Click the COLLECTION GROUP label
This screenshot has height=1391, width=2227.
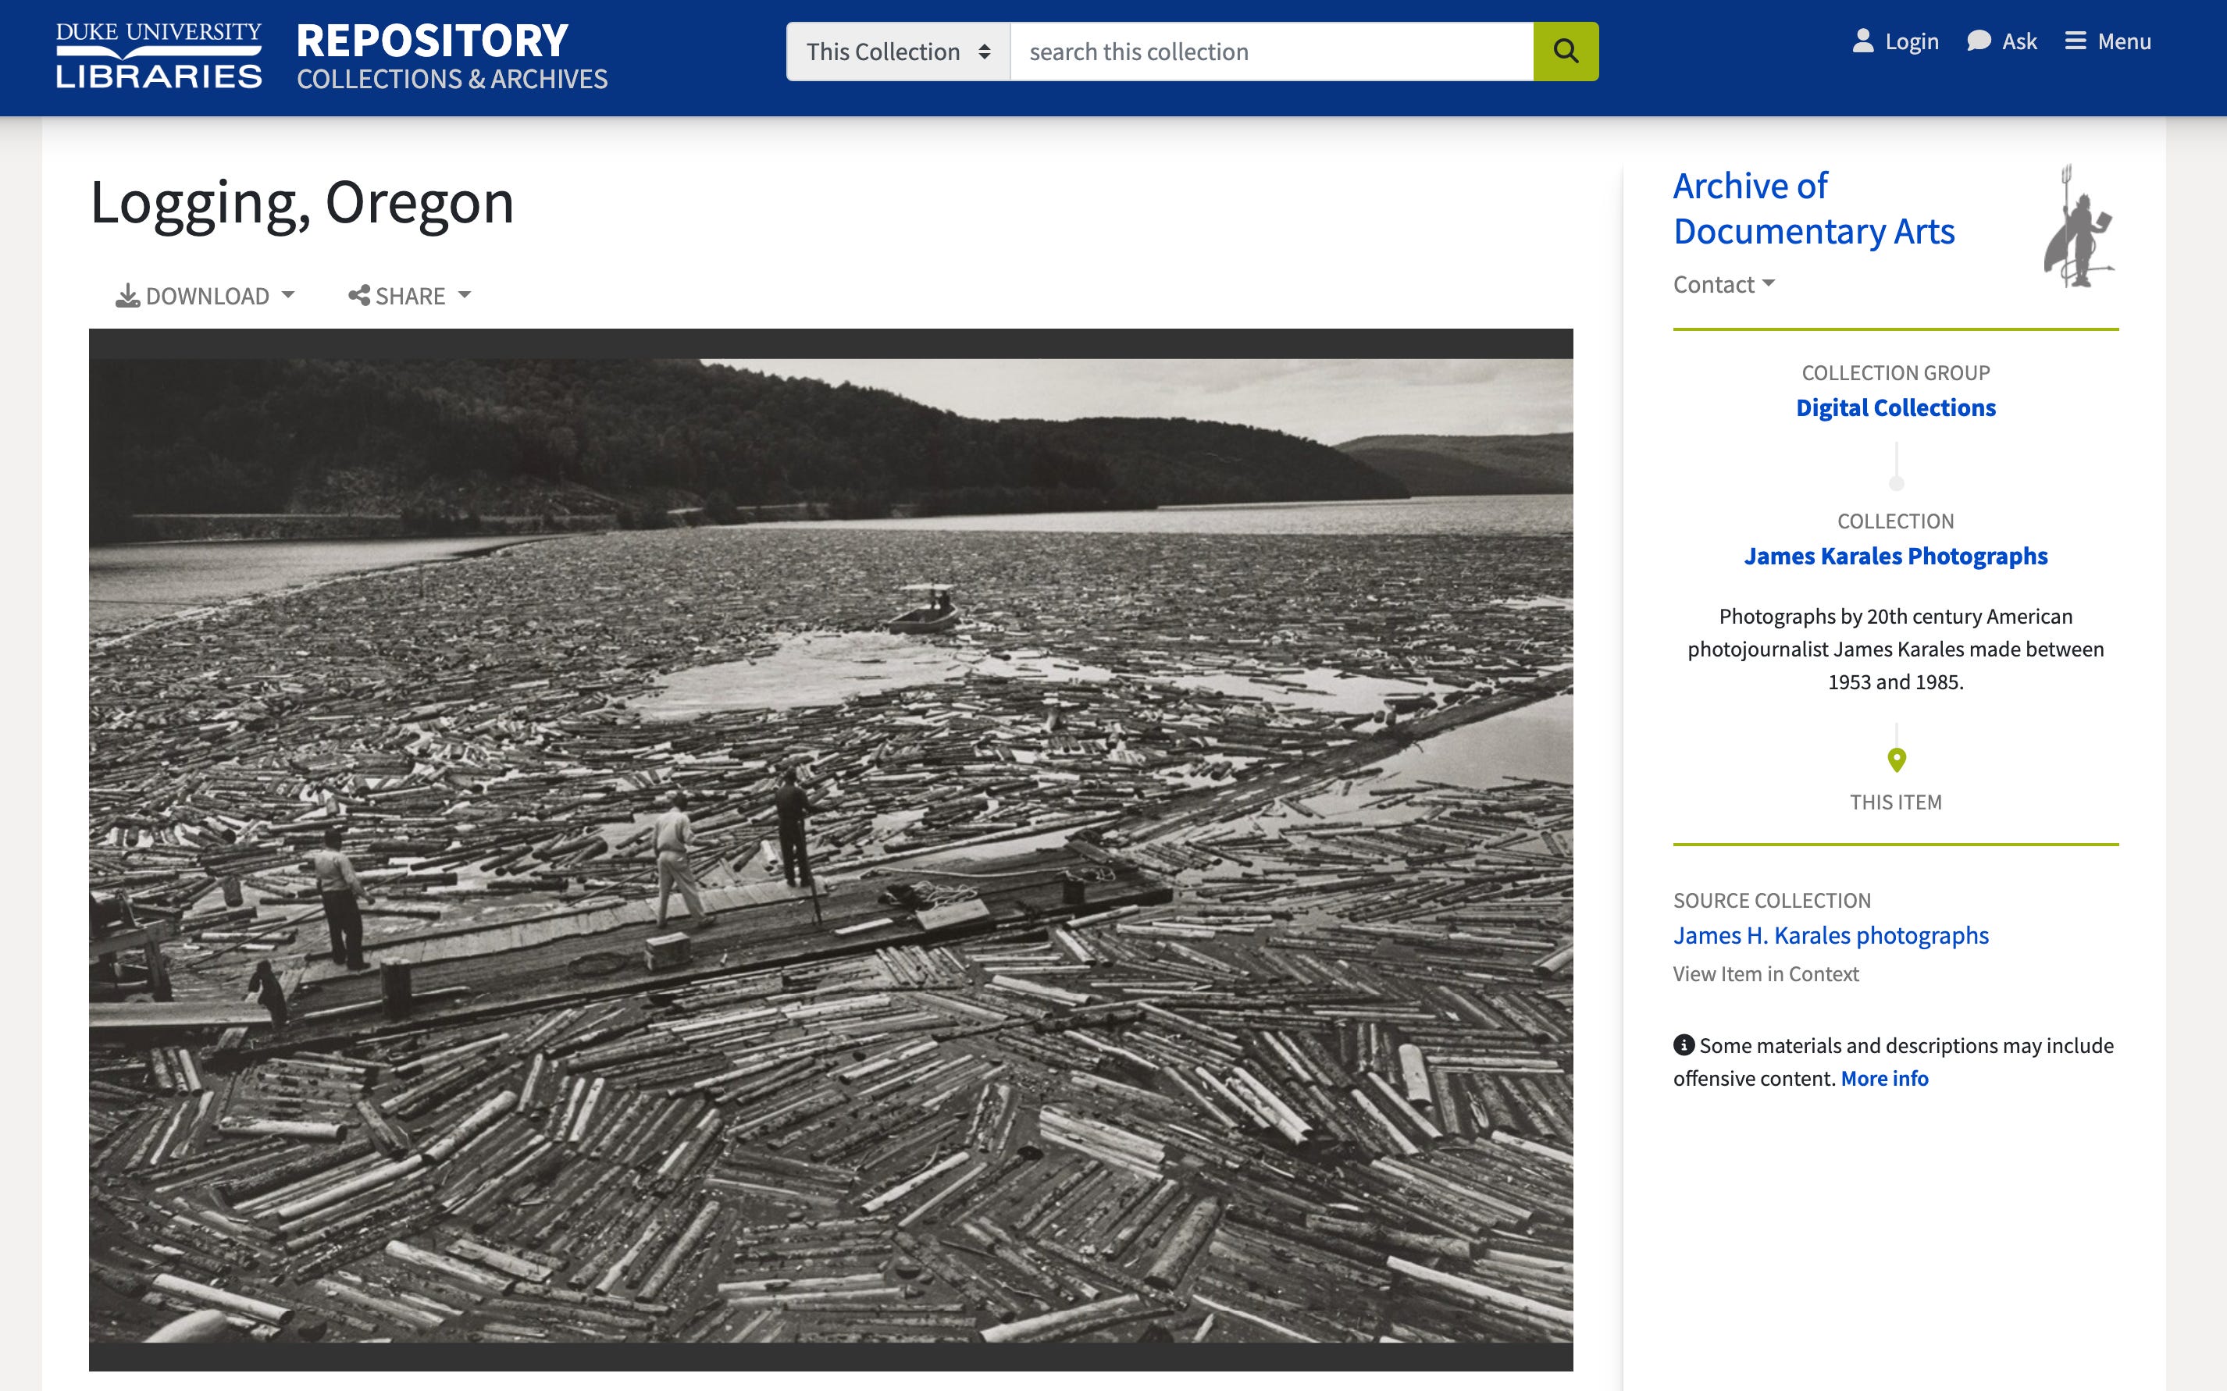click(1895, 372)
